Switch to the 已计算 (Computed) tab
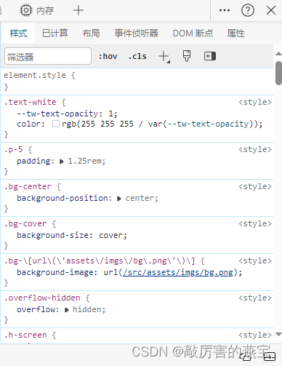282x366 pixels. tap(55, 33)
